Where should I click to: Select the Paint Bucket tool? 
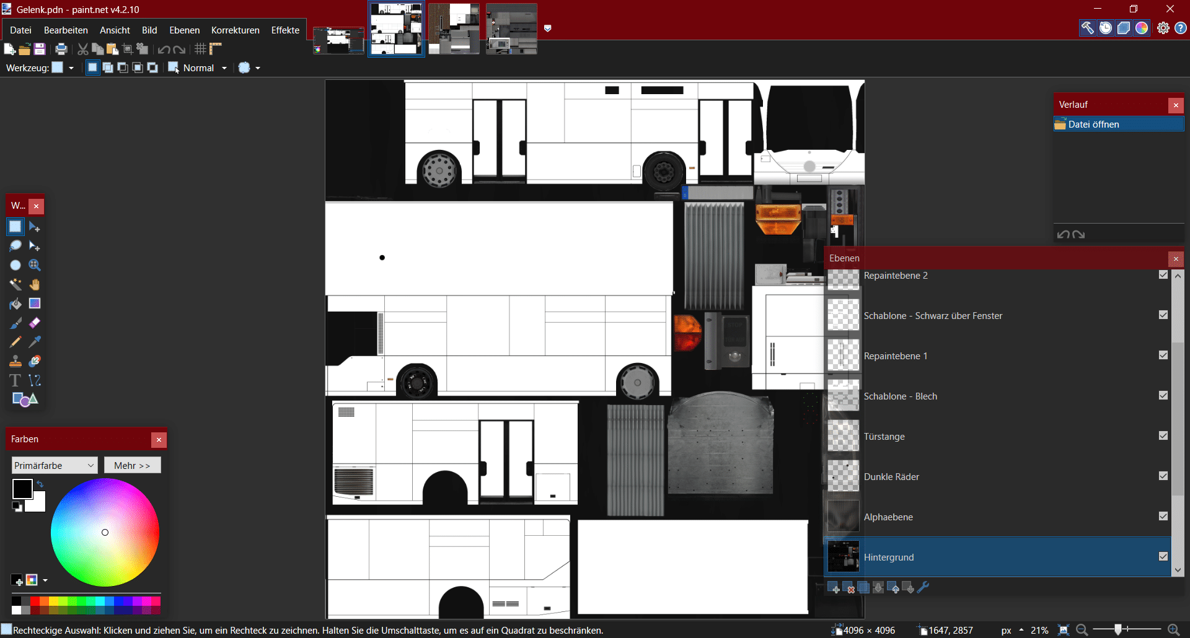point(15,304)
